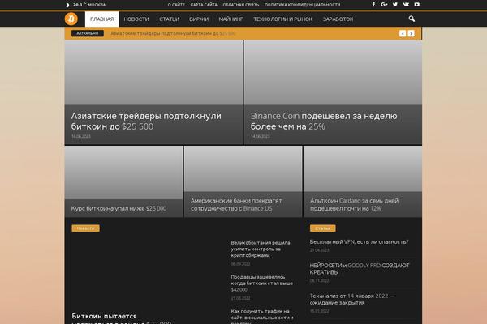Open the ticker headline about Asian traders
Screen dimensions: 487x324
click(x=173, y=33)
